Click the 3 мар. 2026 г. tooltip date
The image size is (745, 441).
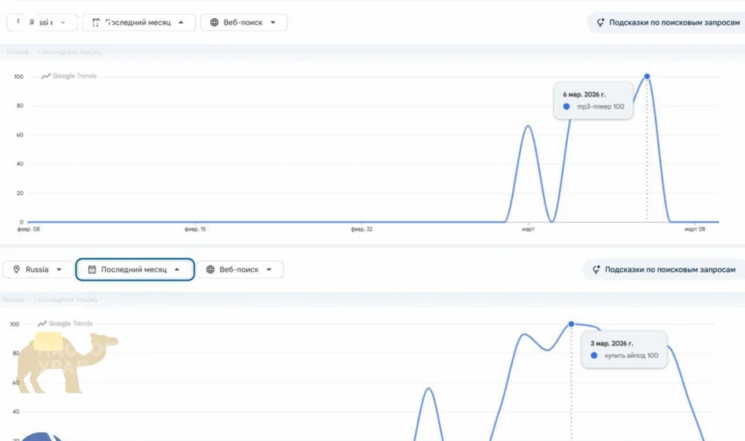click(x=612, y=343)
